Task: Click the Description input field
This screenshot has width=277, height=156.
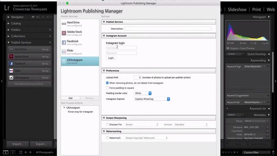Action: point(168,29)
